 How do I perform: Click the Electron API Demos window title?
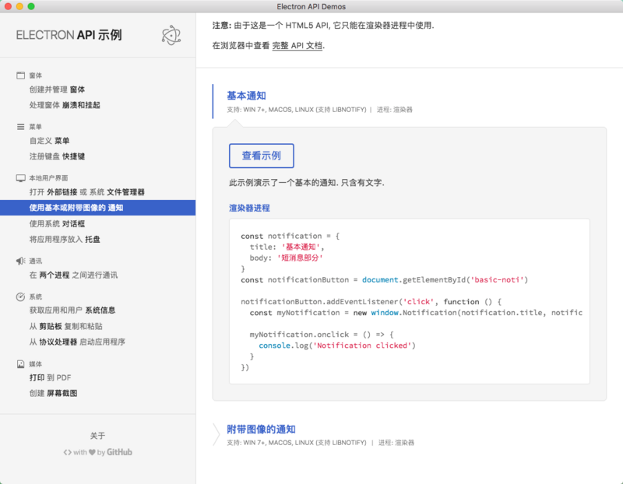pos(311,6)
